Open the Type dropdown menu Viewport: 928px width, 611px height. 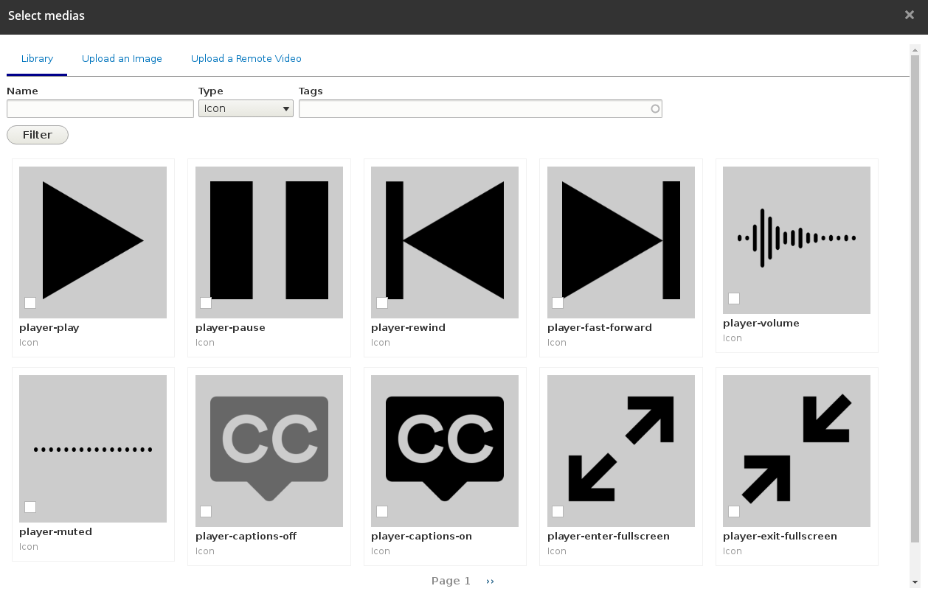246,108
